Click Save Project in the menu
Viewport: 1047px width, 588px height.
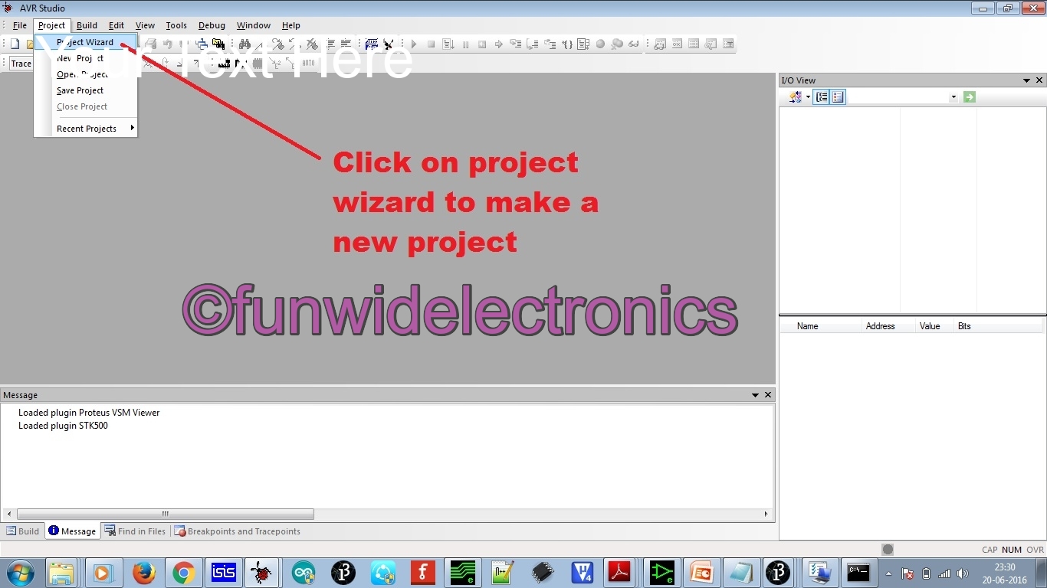click(80, 90)
